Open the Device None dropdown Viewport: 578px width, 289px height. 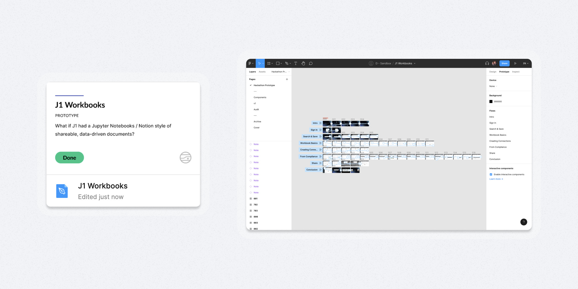pyautogui.click(x=493, y=86)
